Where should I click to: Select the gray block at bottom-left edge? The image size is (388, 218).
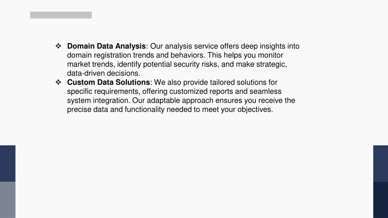(8, 200)
